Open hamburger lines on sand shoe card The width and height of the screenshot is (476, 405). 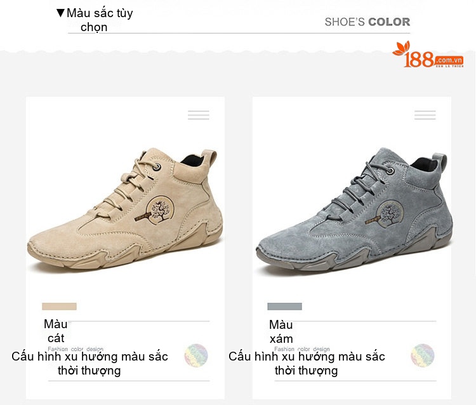point(199,115)
